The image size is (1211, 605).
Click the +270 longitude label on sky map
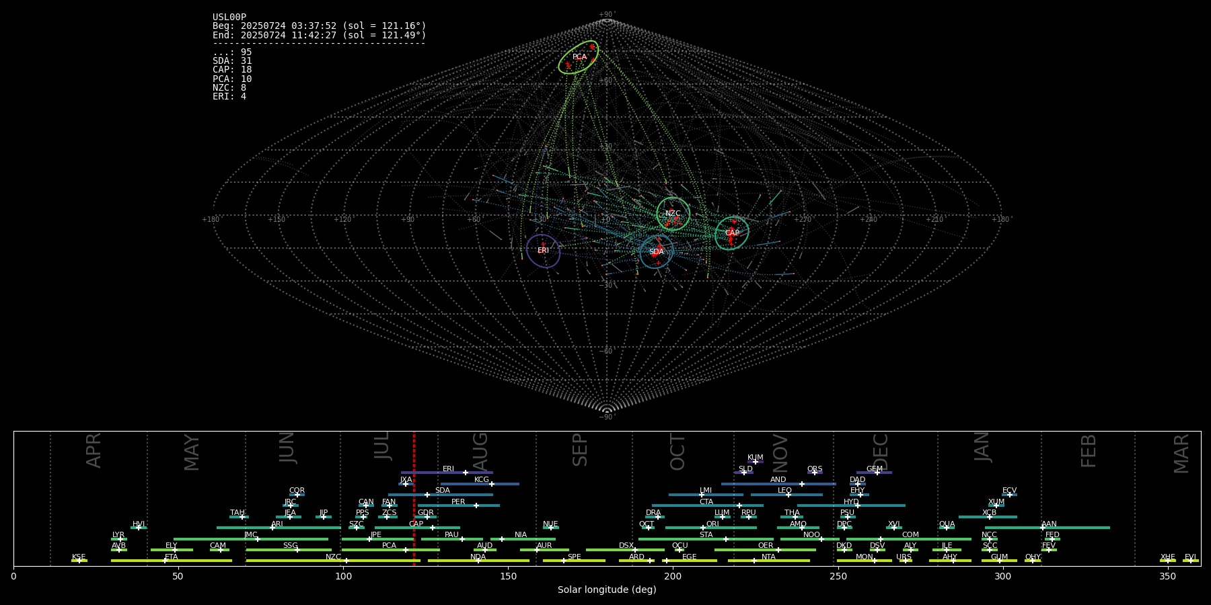click(803, 220)
